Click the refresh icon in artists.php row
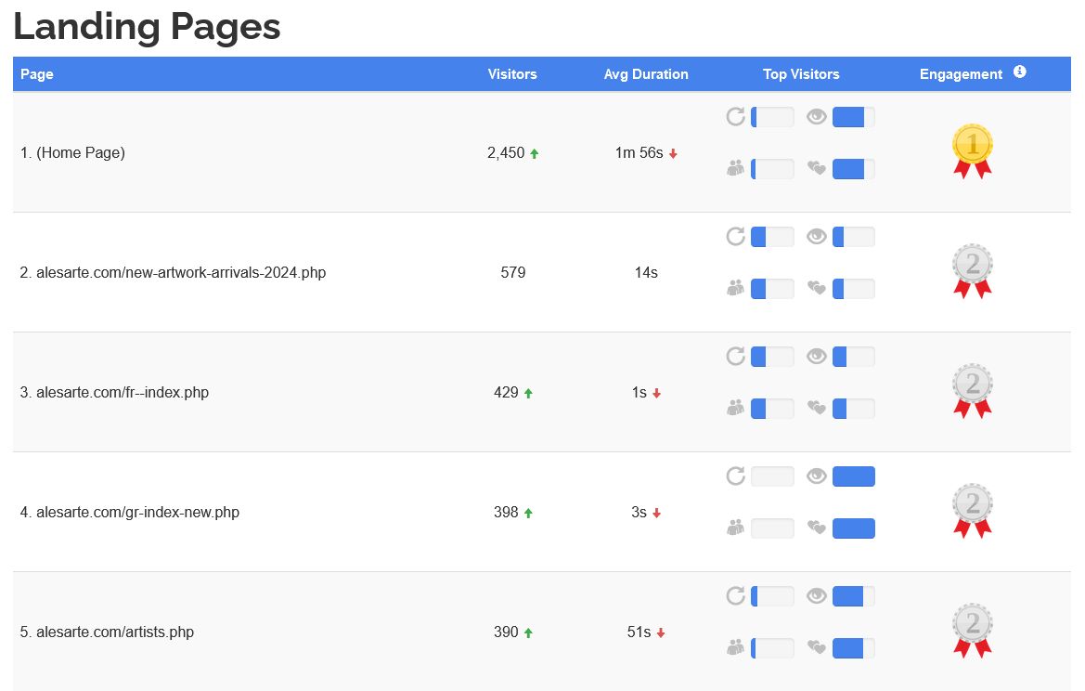Viewport: 1085px width, 691px height. [736, 595]
